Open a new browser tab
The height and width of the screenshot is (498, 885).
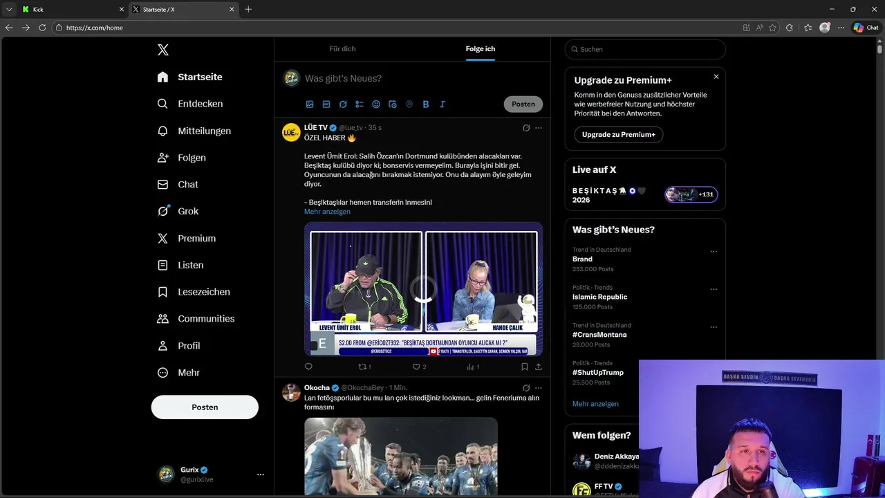tap(248, 10)
